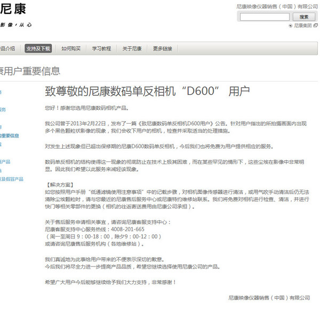Open the 关于尼康 navigation tab
320x317 pixels.
[132, 48]
